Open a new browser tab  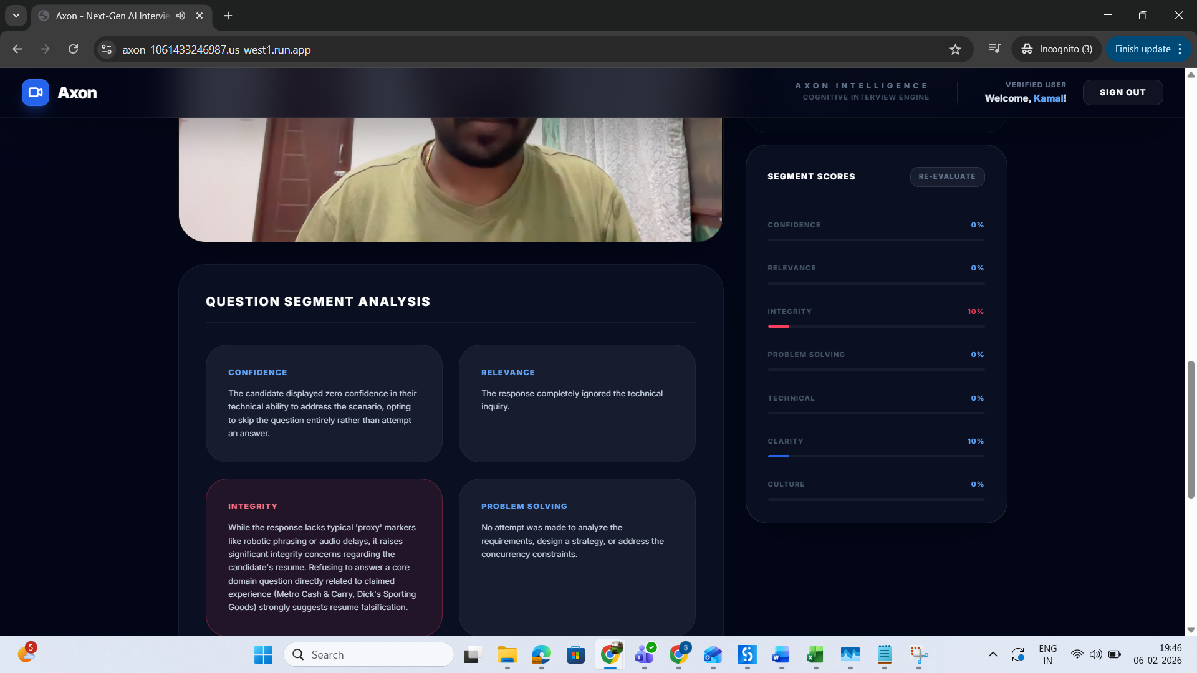tap(228, 16)
